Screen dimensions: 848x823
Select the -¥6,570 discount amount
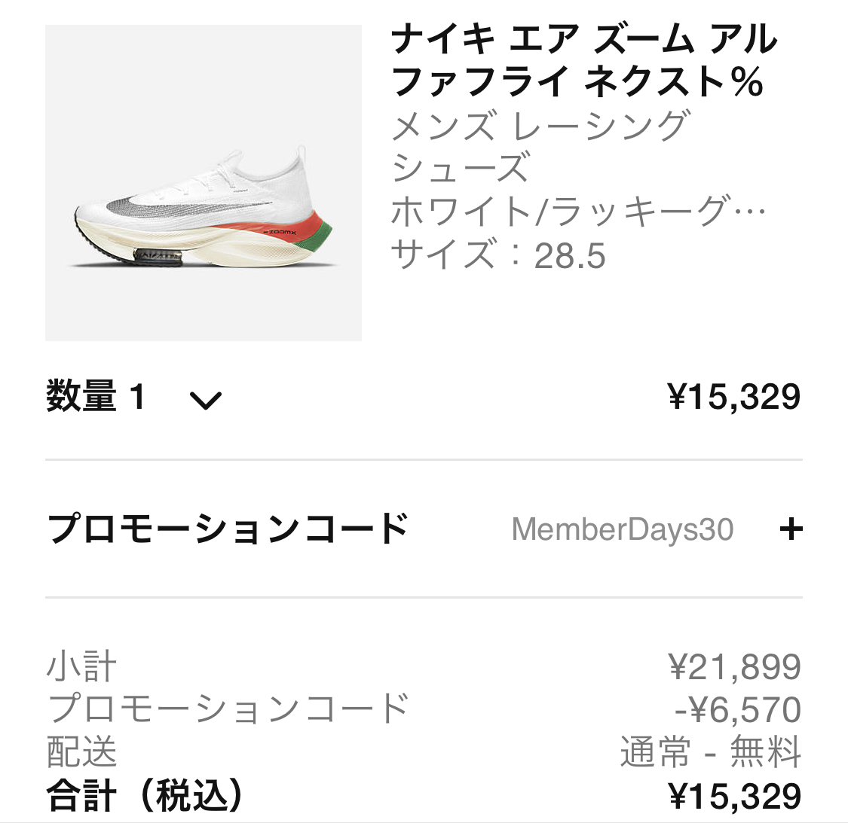pyautogui.click(x=737, y=709)
